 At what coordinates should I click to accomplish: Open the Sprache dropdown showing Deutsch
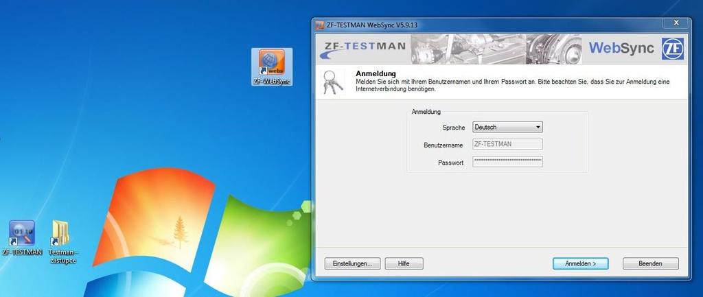507,127
